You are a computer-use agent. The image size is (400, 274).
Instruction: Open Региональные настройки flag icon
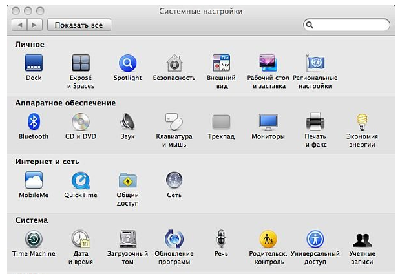click(315, 63)
